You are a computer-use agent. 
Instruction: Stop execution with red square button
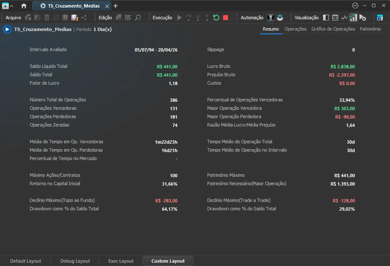(226, 18)
